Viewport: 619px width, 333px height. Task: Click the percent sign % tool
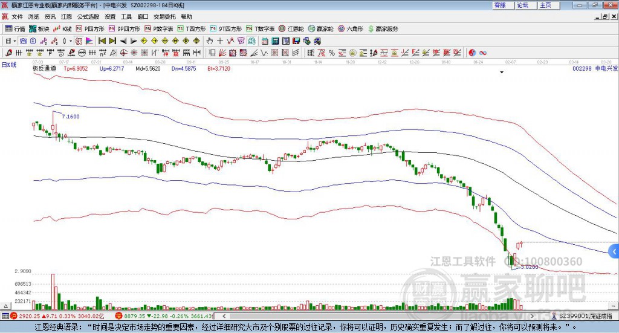[x=332, y=53]
